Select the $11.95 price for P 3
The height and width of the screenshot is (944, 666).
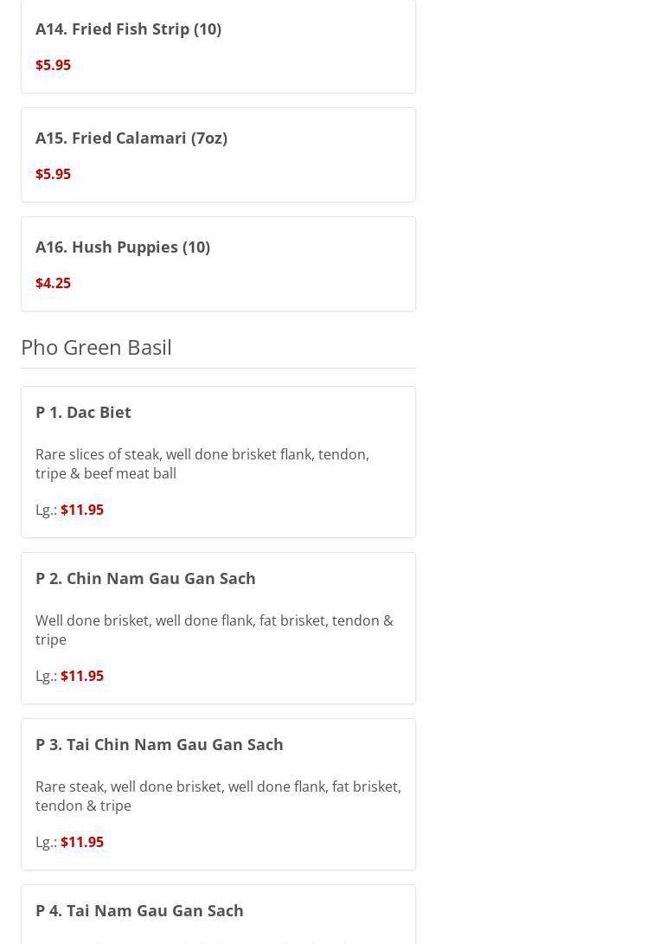pyautogui.click(x=82, y=842)
